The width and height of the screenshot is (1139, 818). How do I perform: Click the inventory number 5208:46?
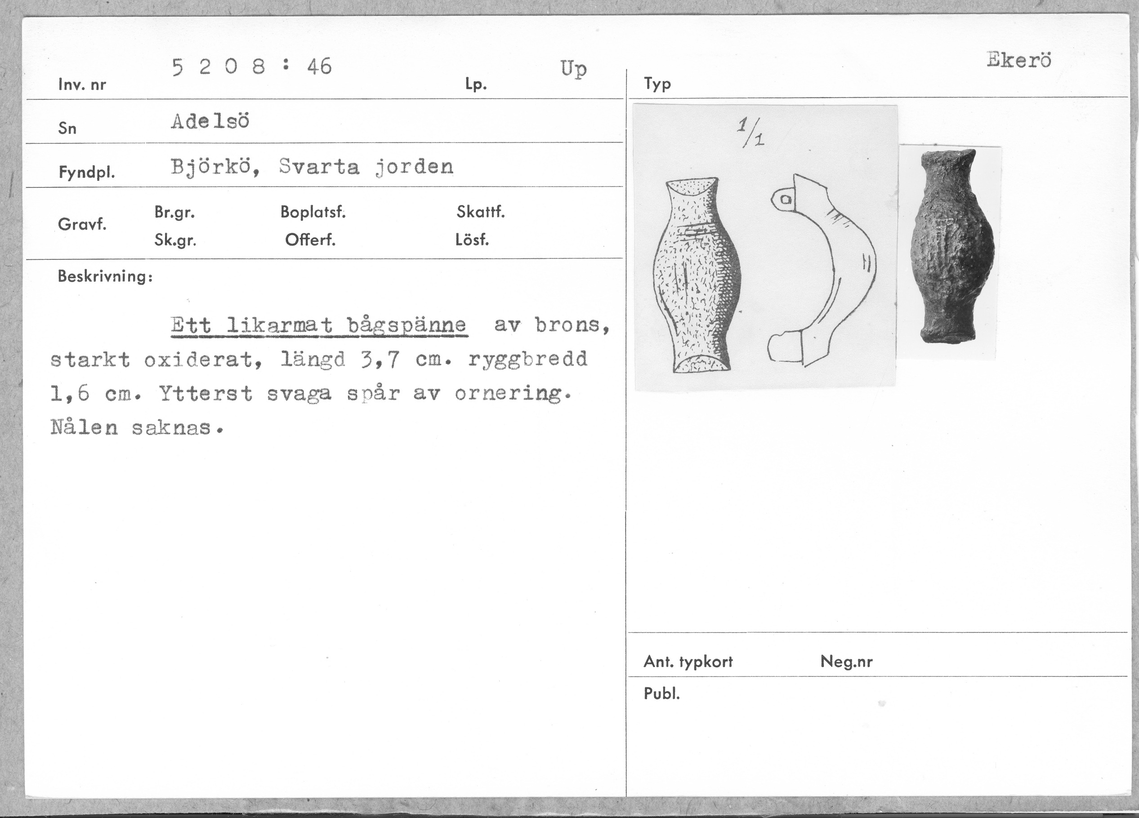252,67
